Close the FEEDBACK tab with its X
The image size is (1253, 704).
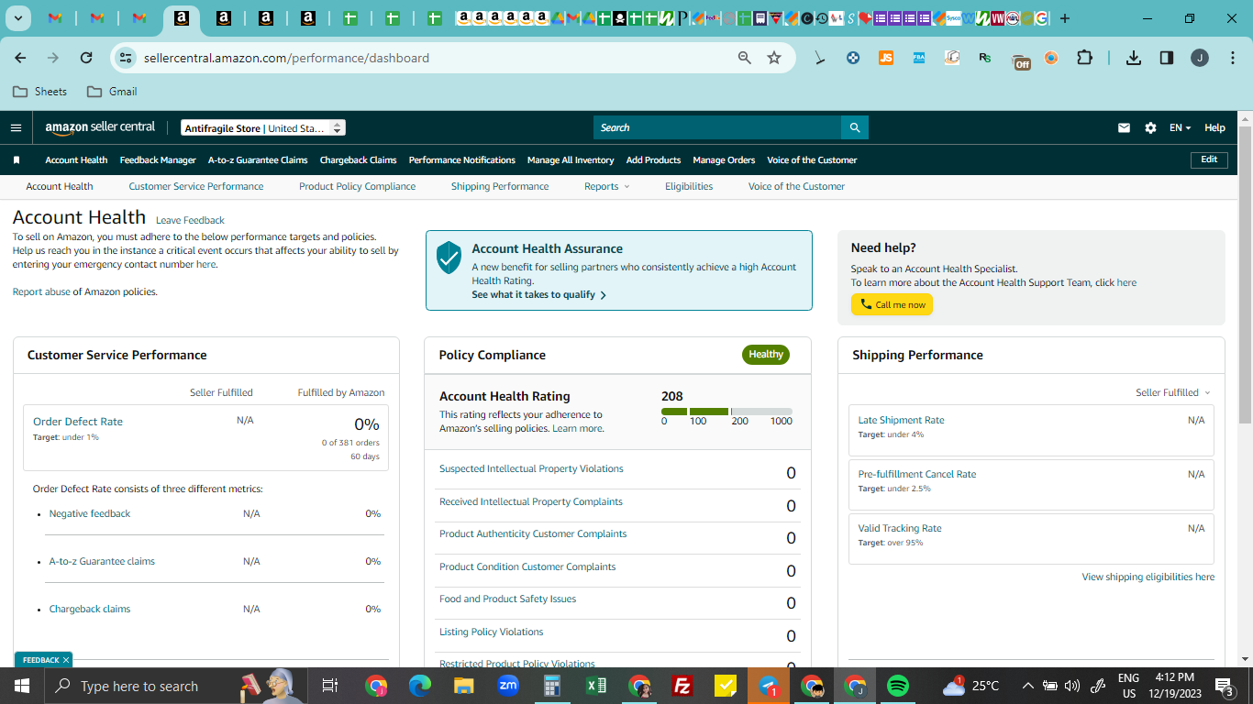click(66, 660)
